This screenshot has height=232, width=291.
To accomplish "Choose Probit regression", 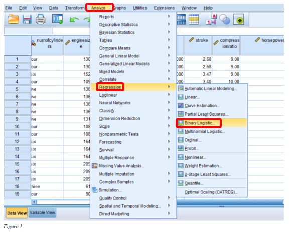I will tap(212, 149).
